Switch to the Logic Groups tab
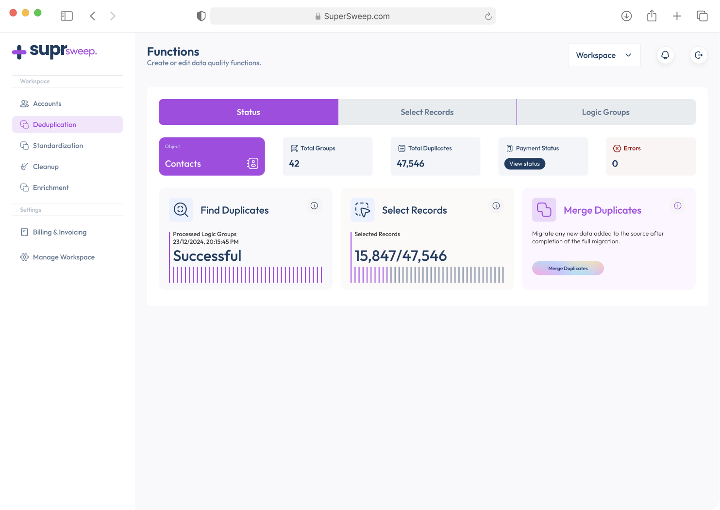The width and height of the screenshot is (720, 510). [605, 112]
